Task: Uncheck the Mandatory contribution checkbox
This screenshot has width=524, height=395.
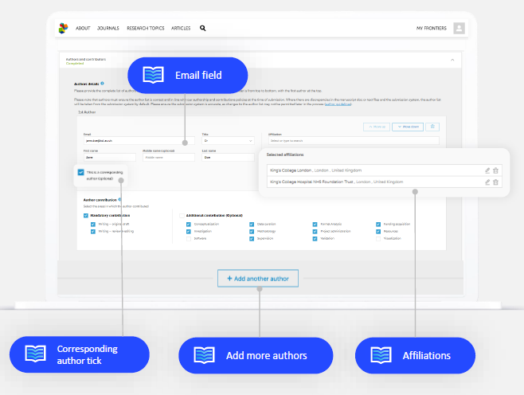Action: 86,215
